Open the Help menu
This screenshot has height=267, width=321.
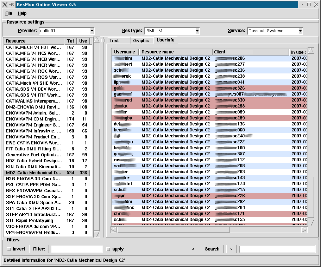pos(22,13)
